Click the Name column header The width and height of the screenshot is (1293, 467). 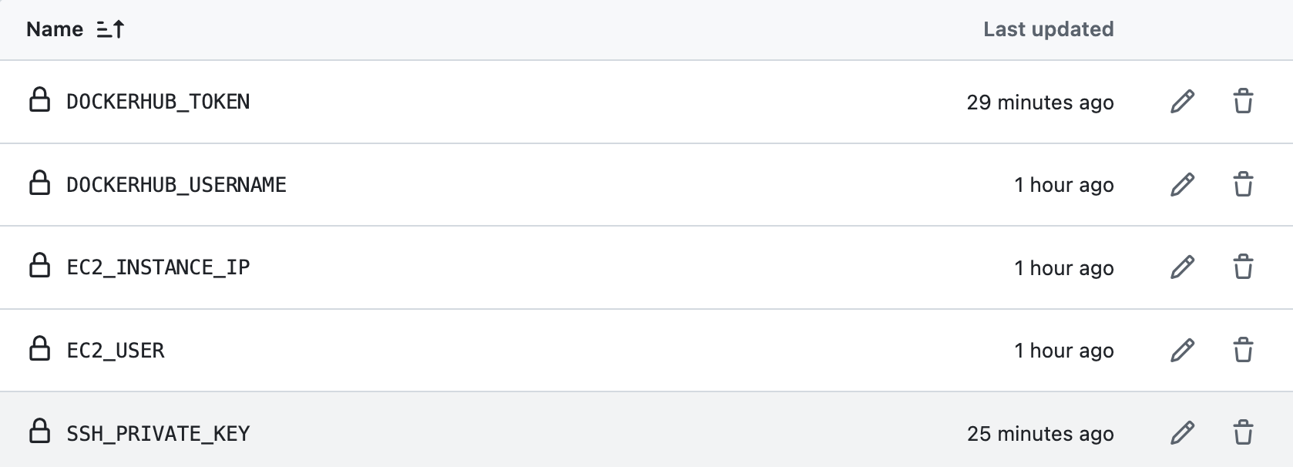tap(55, 29)
